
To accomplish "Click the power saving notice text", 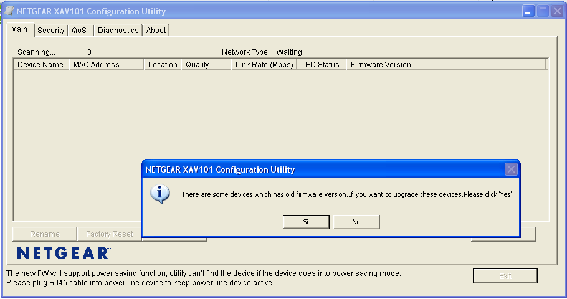I will (204, 273).
